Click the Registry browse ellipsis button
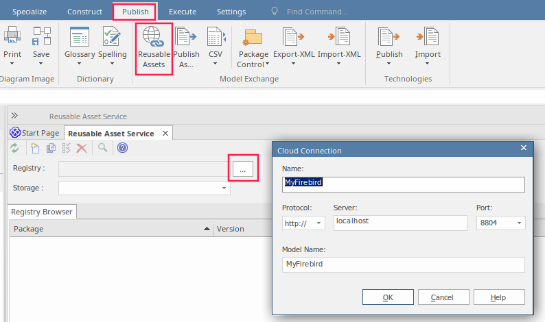Image resolution: width=545 pixels, height=322 pixels. [x=243, y=169]
